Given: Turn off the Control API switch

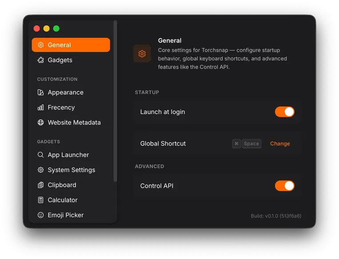Looking at the screenshot, I should pyautogui.click(x=285, y=186).
